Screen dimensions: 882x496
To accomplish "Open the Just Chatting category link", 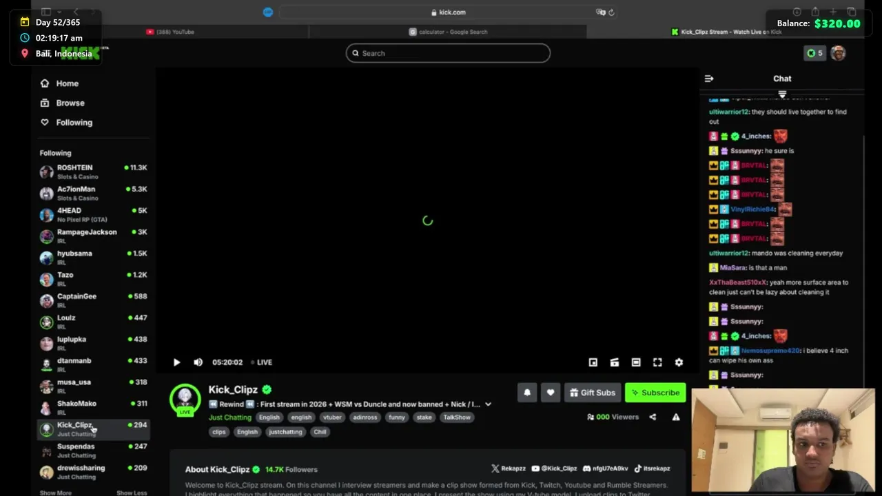I will (230, 417).
